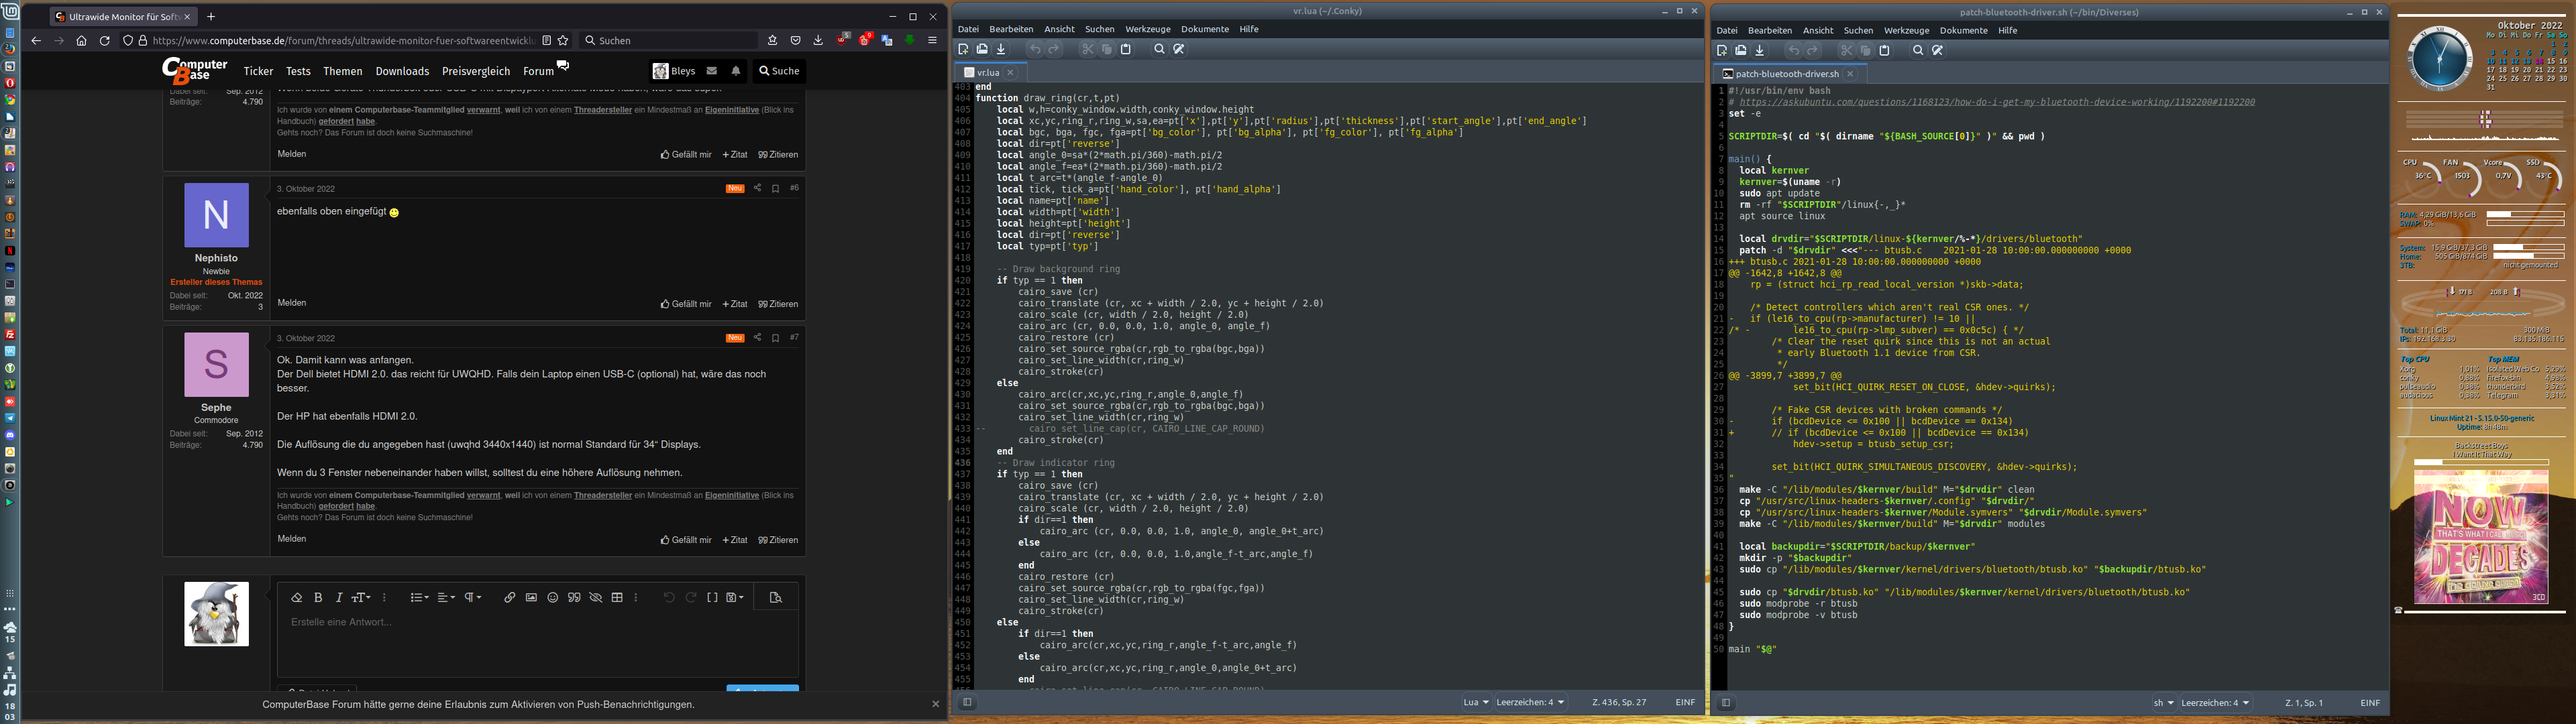2576x724 pixels.
Task: Open the smiley emoji picker in editor
Action: pos(552,598)
